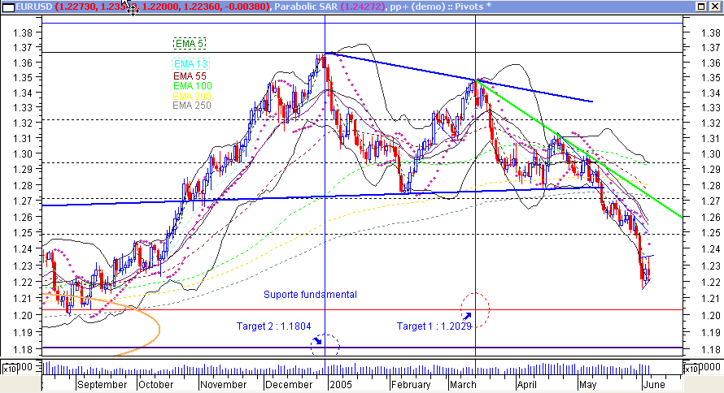
Task: Click the March label on the time axis
Action: tap(462, 385)
